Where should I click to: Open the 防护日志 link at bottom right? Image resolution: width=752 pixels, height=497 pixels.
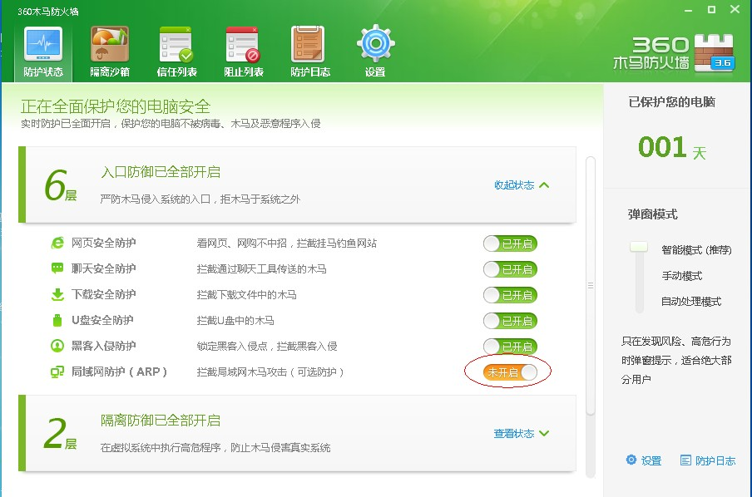pyautogui.click(x=715, y=460)
